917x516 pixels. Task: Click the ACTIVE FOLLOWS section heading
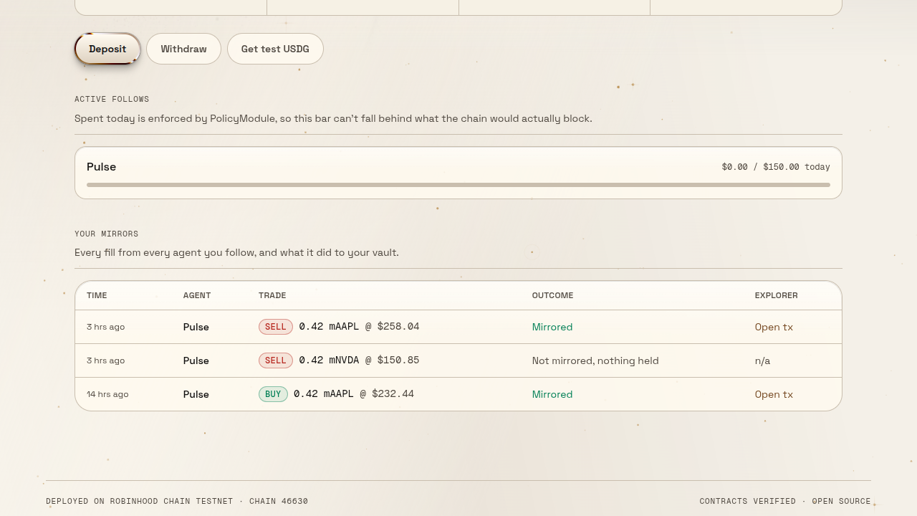tap(112, 100)
